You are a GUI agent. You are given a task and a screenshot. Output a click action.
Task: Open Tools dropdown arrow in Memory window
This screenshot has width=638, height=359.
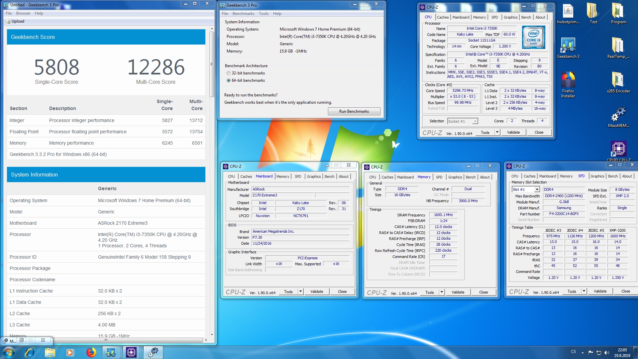[442, 292]
